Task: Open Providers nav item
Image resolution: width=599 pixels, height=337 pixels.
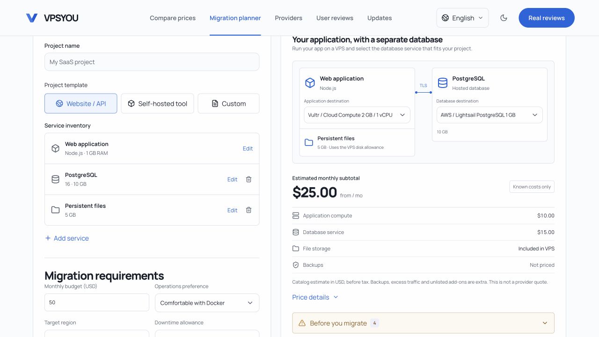Action: point(289,18)
